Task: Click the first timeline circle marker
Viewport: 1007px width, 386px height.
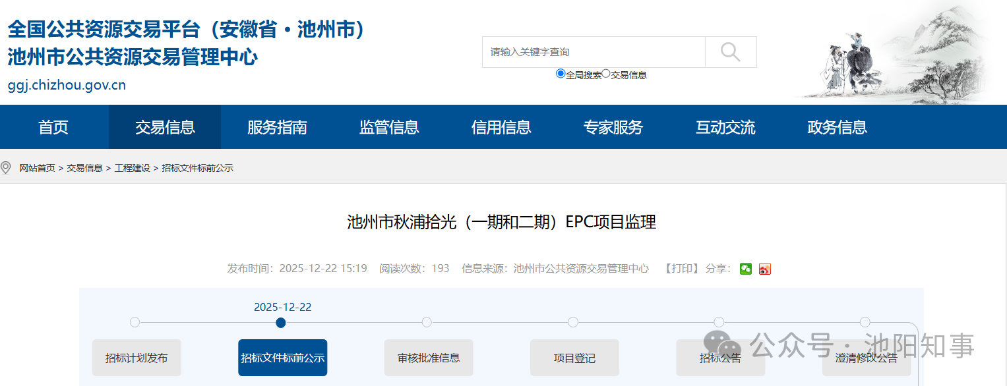Action: tap(135, 323)
